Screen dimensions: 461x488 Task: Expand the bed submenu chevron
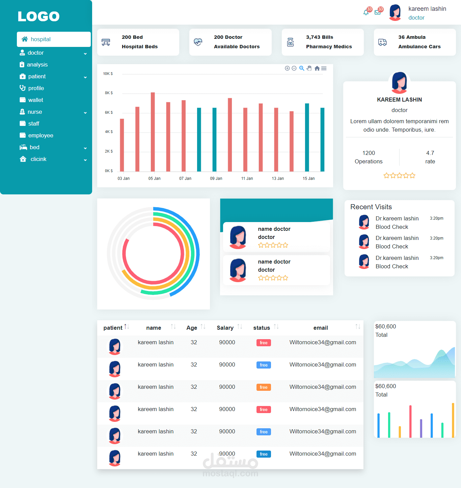point(85,148)
